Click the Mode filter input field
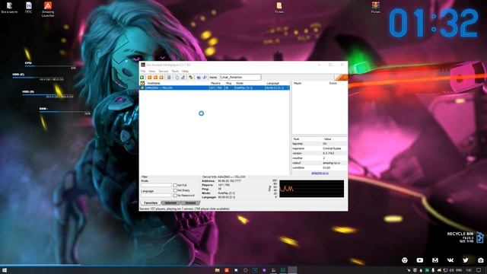487x274 pixels. [156, 185]
